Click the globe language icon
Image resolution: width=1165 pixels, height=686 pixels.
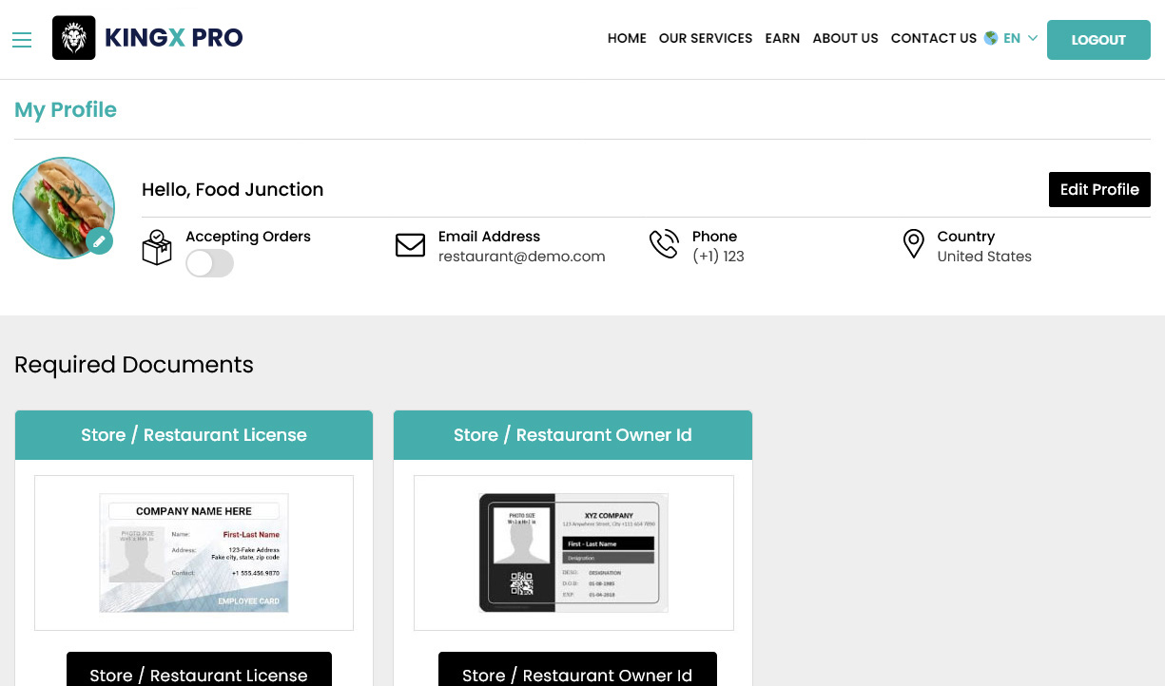tap(991, 38)
